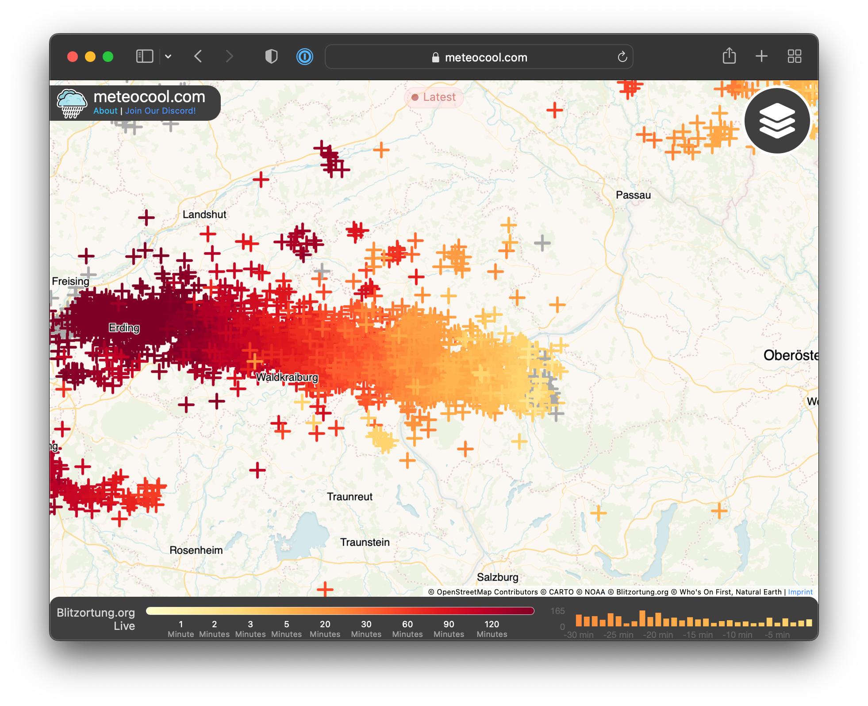
Task: Open the Imprint link
Action: pyautogui.click(x=800, y=592)
